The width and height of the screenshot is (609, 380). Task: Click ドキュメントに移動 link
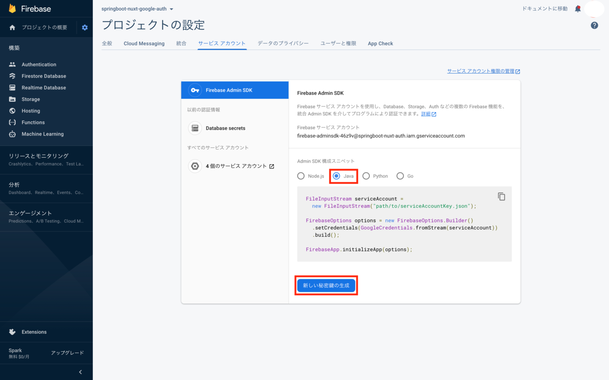tap(545, 9)
